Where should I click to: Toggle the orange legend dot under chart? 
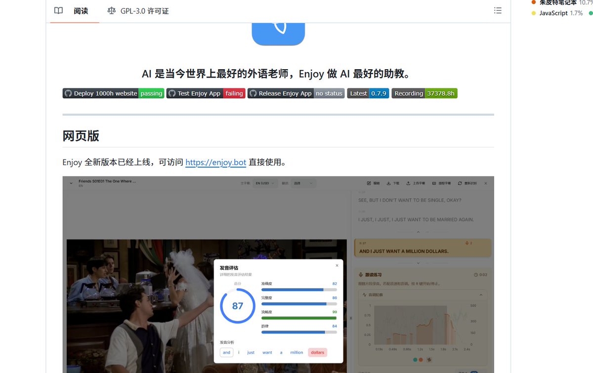click(421, 360)
